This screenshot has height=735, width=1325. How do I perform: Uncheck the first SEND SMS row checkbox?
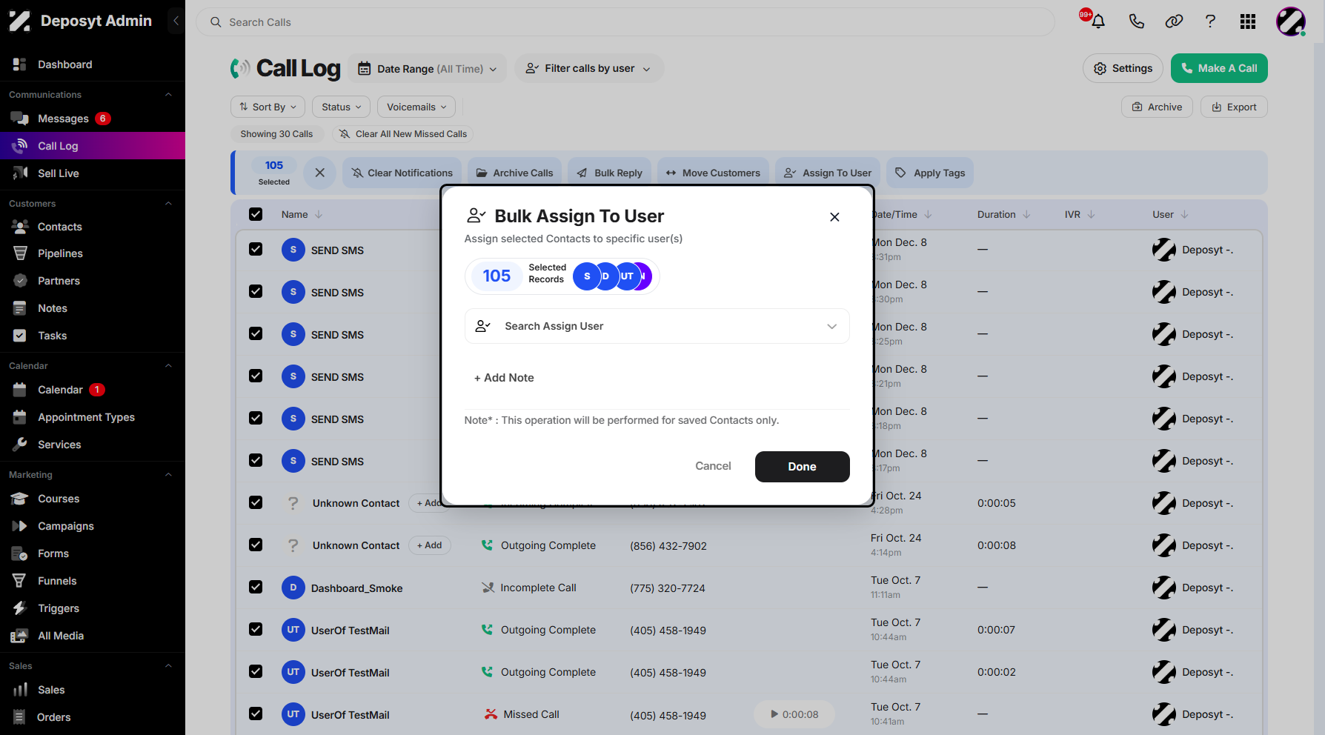(x=256, y=249)
